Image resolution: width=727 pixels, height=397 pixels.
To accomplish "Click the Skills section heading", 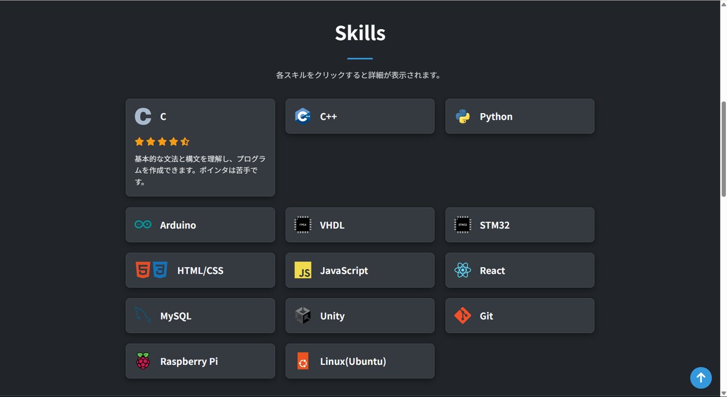I will [360, 33].
